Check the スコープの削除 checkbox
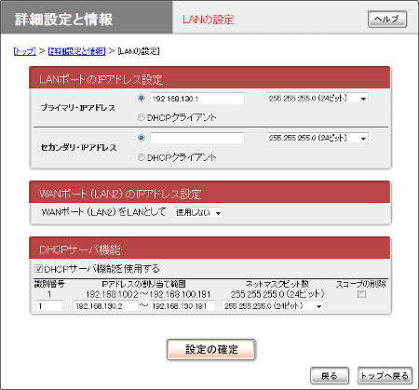Screen dimensions: 419x390 [361, 294]
